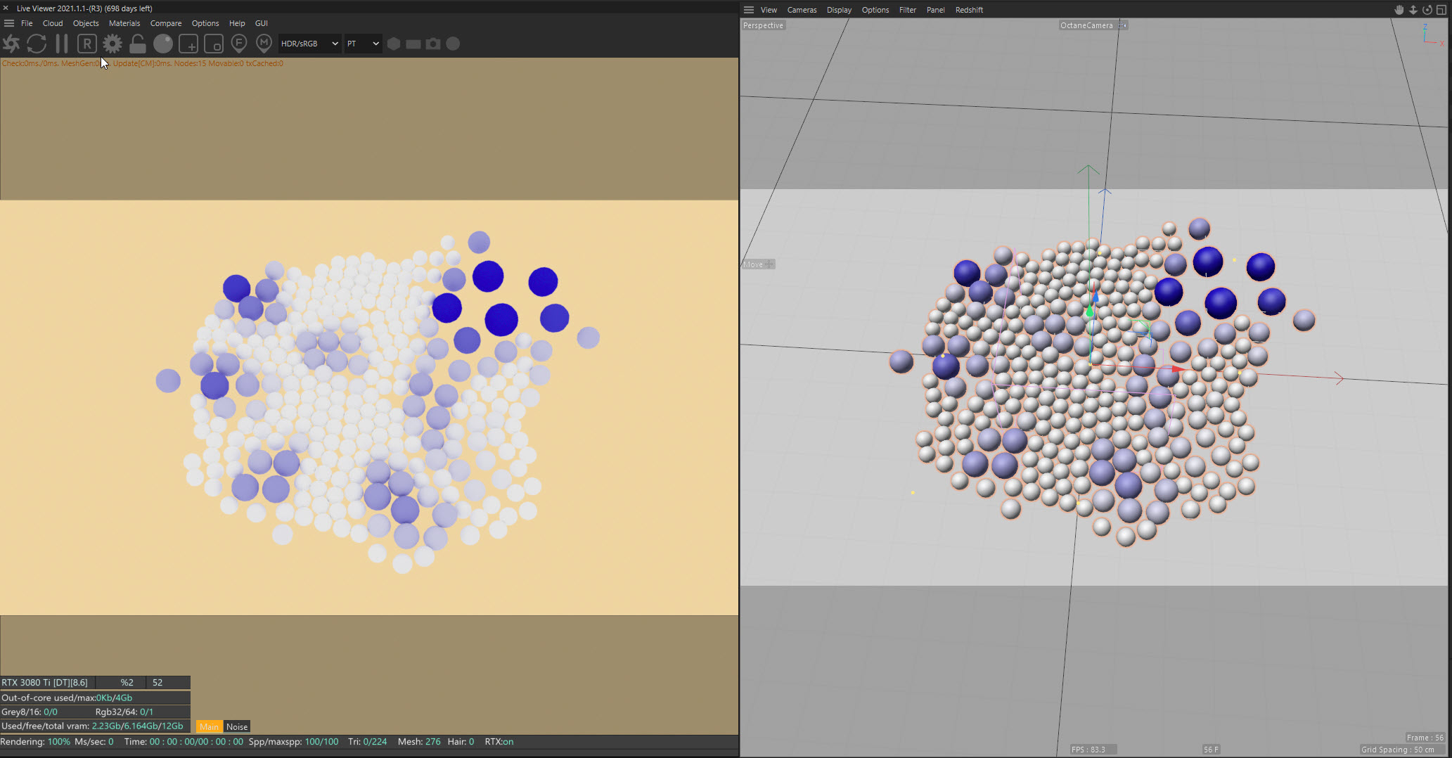Open the Objects menu
The width and height of the screenshot is (1452, 758).
(x=86, y=23)
